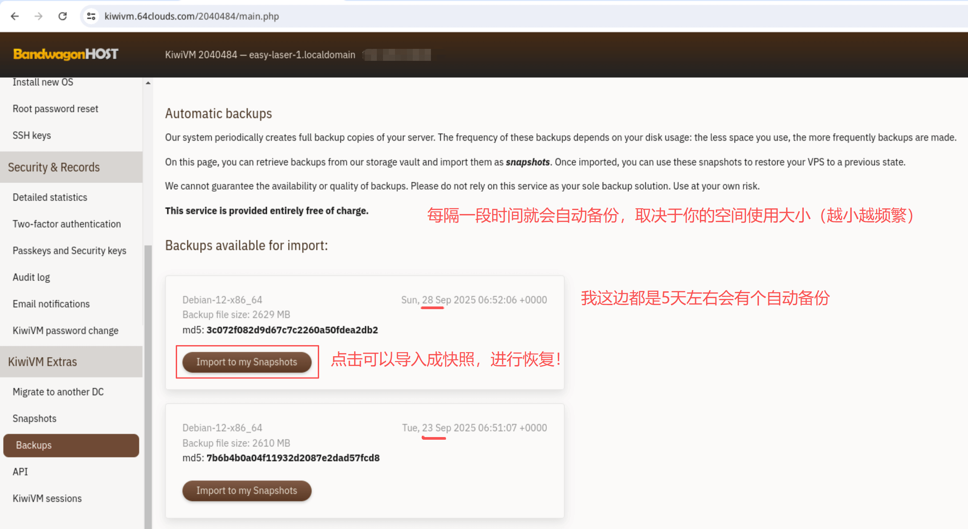Click the BandwagonHOST logo

point(66,54)
